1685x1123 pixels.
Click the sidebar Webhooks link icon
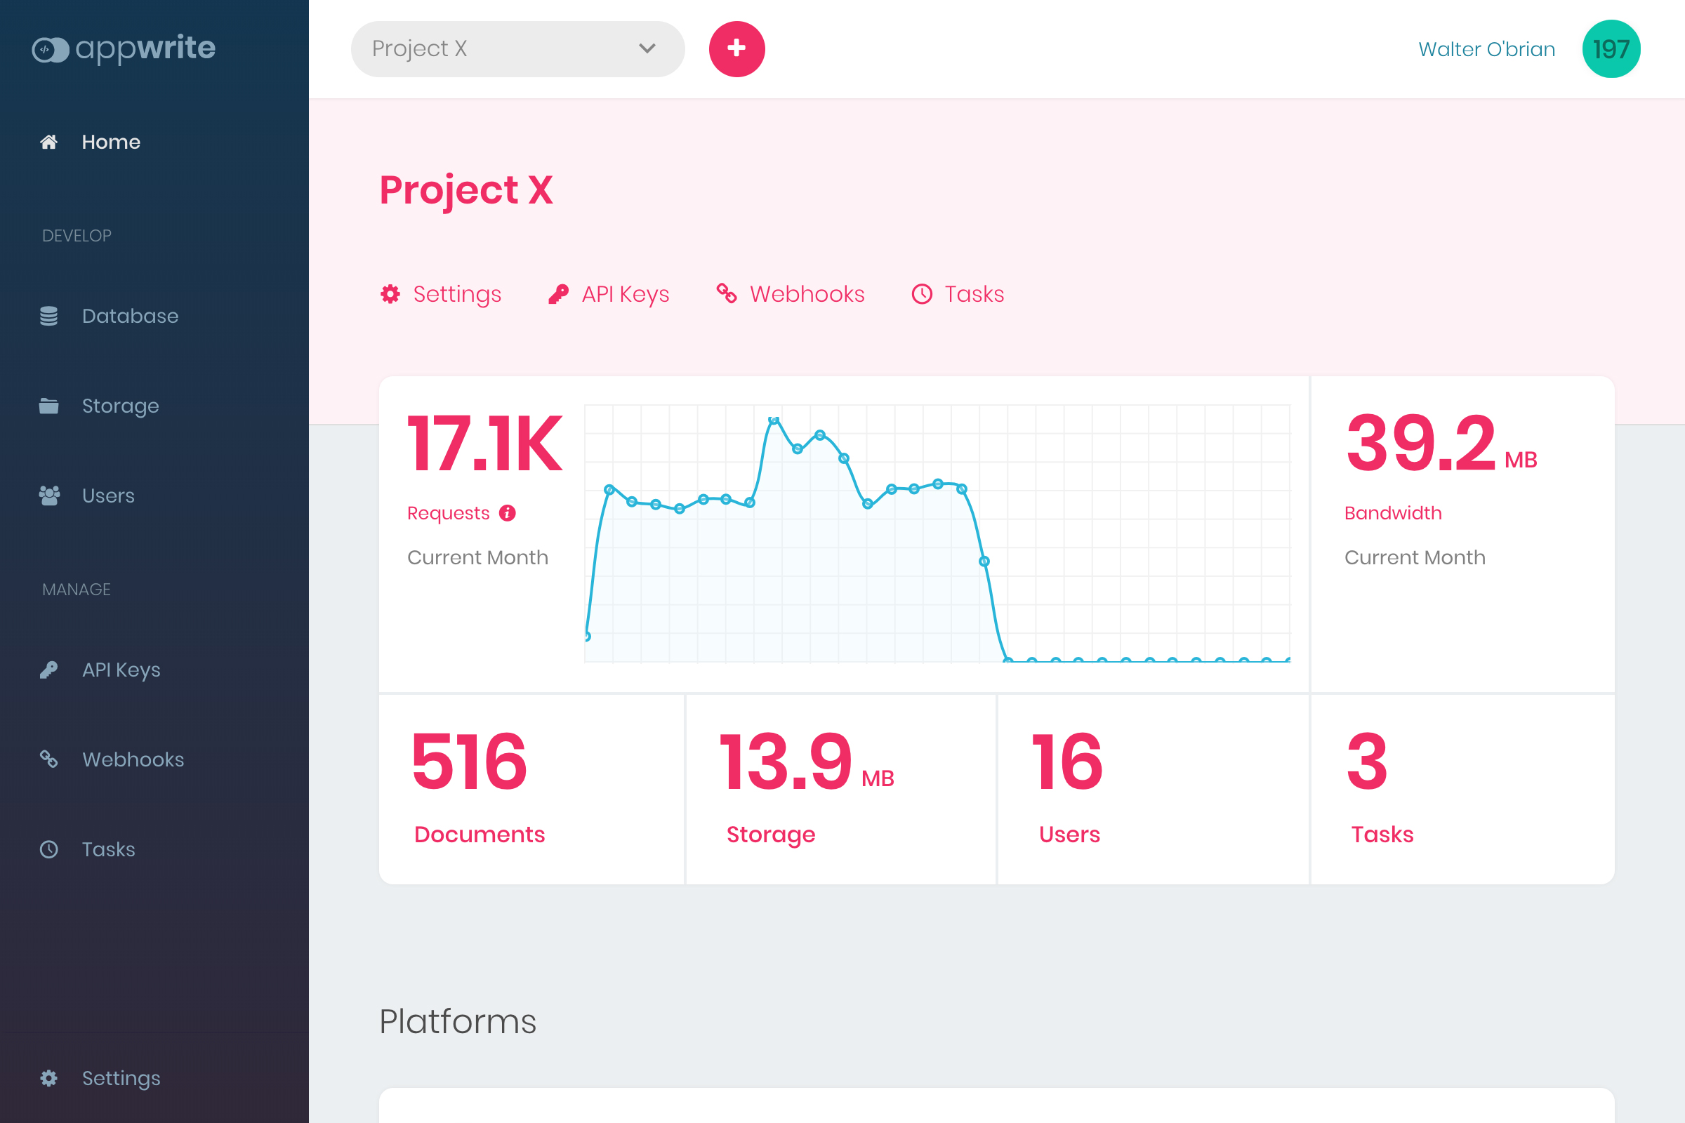click(48, 759)
